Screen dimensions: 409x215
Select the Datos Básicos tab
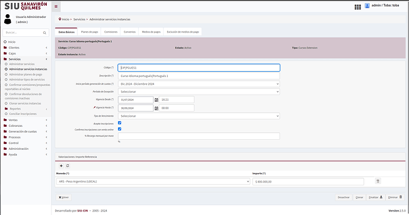click(x=66, y=32)
